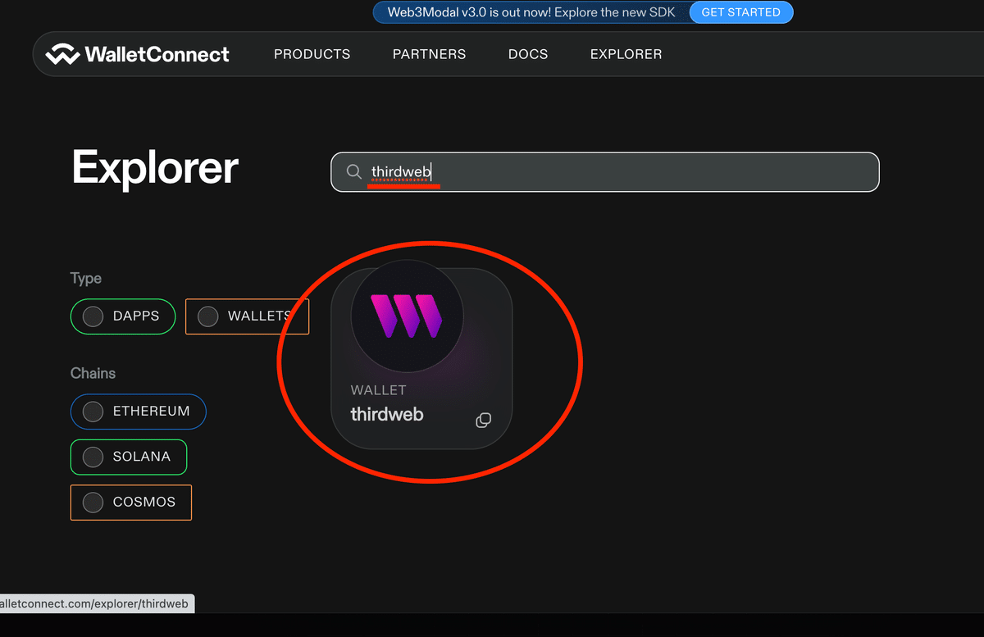Open the PARTNERS menu item
Screen dimensions: 984x637
(x=429, y=54)
